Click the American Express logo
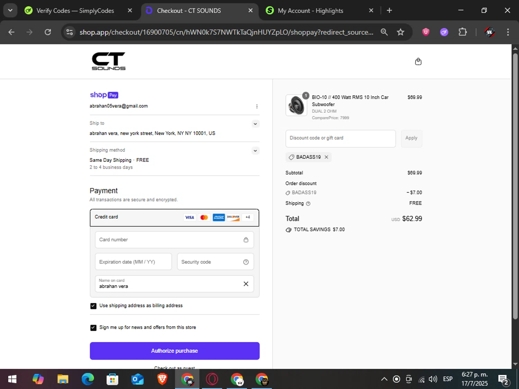This screenshot has height=389, width=519. pos(219,217)
